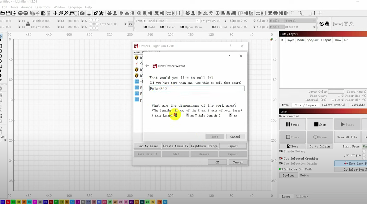Click the Delete trash can icon
This screenshot has height=204, width=367.
49,13
